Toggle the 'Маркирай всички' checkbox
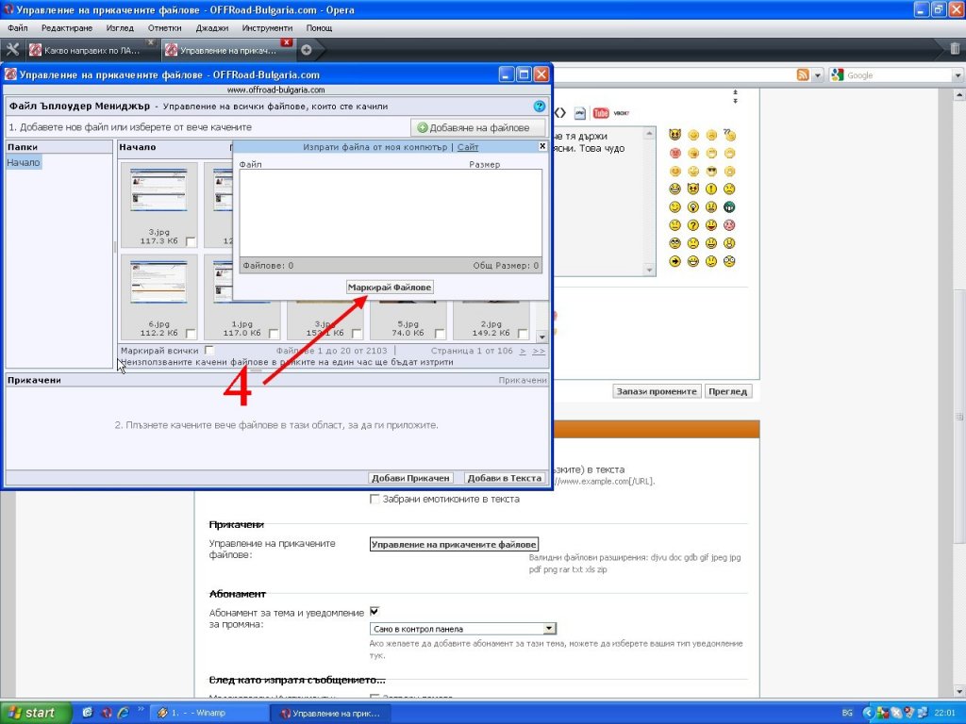The image size is (966, 724). pyautogui.click(x=209, y=351)
